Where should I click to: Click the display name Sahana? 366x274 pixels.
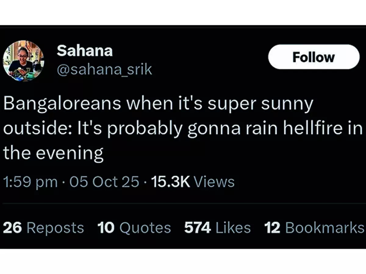pos(84,50)
